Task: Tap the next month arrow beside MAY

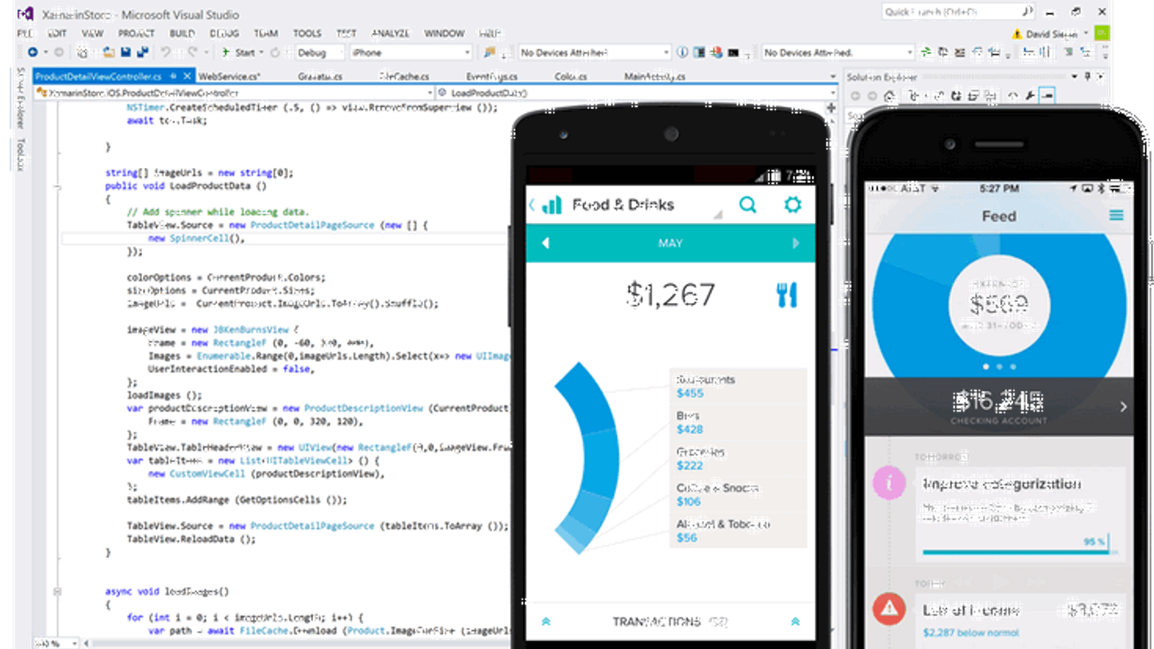Action: tap(796, 243)
